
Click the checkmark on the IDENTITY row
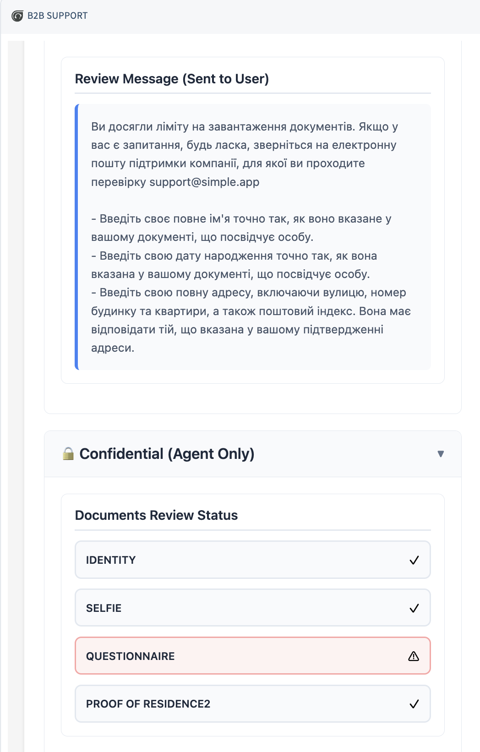tap(414, 560)
